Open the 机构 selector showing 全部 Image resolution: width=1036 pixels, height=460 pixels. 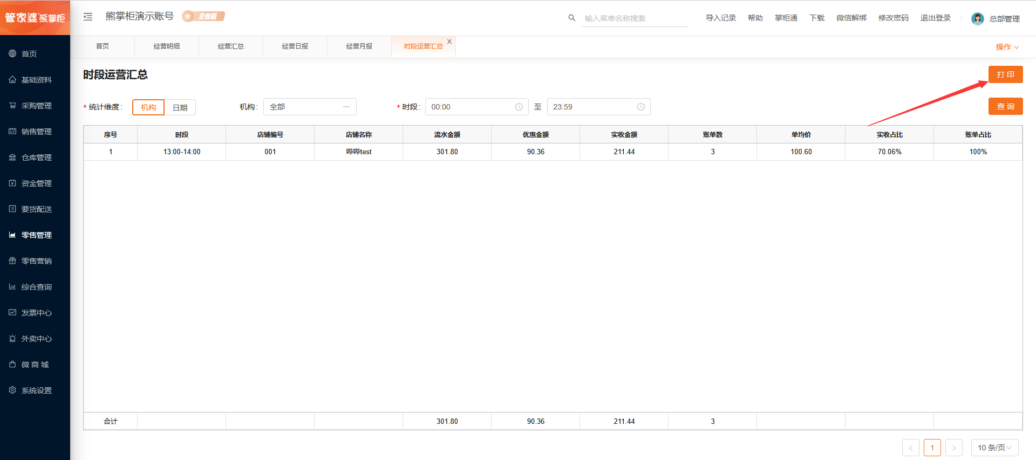click(310, 107)
